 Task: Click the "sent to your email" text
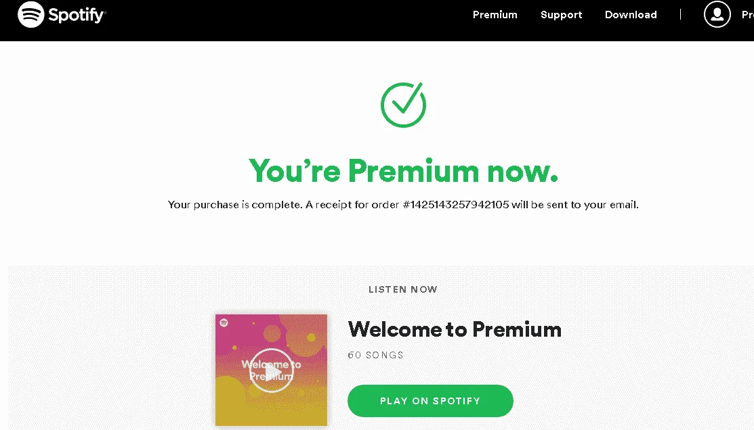592,205
